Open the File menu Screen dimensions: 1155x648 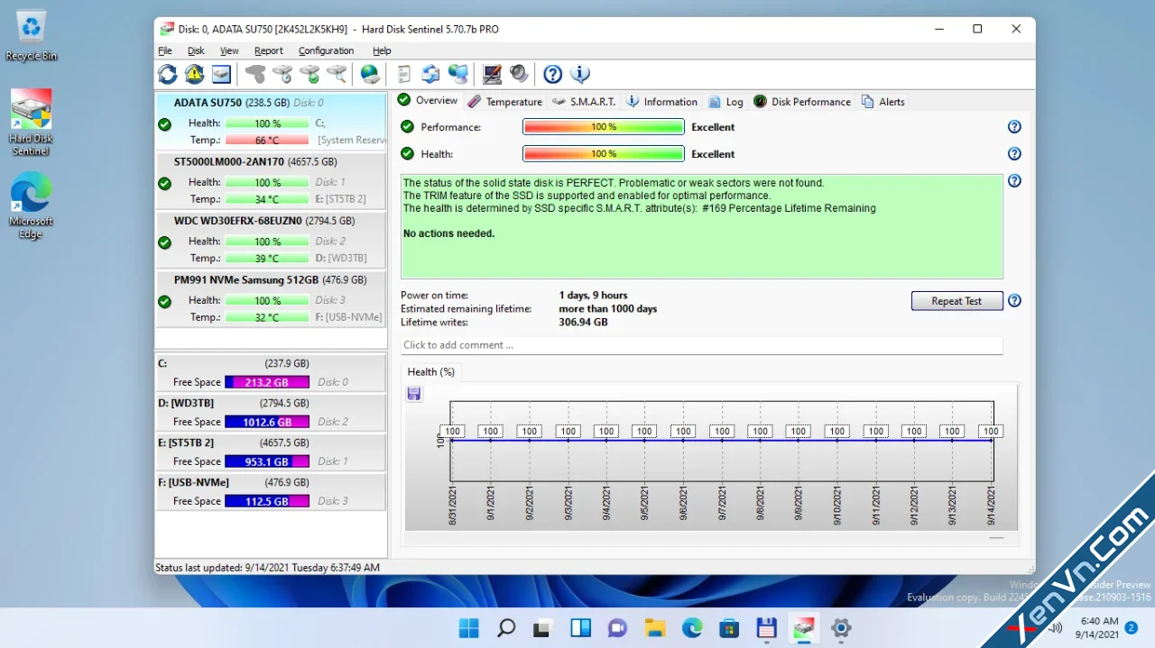click(x=165, y=51)
